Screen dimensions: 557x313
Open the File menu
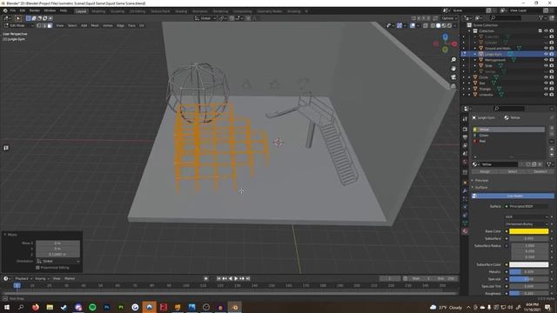(13, 10)
